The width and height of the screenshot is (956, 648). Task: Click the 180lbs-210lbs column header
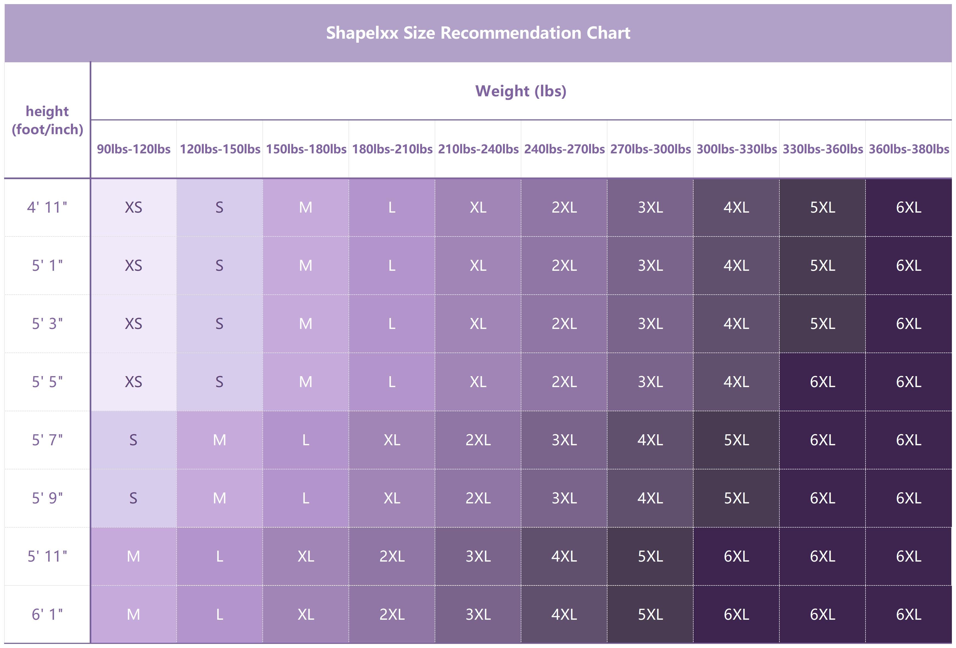coord(392,149)
